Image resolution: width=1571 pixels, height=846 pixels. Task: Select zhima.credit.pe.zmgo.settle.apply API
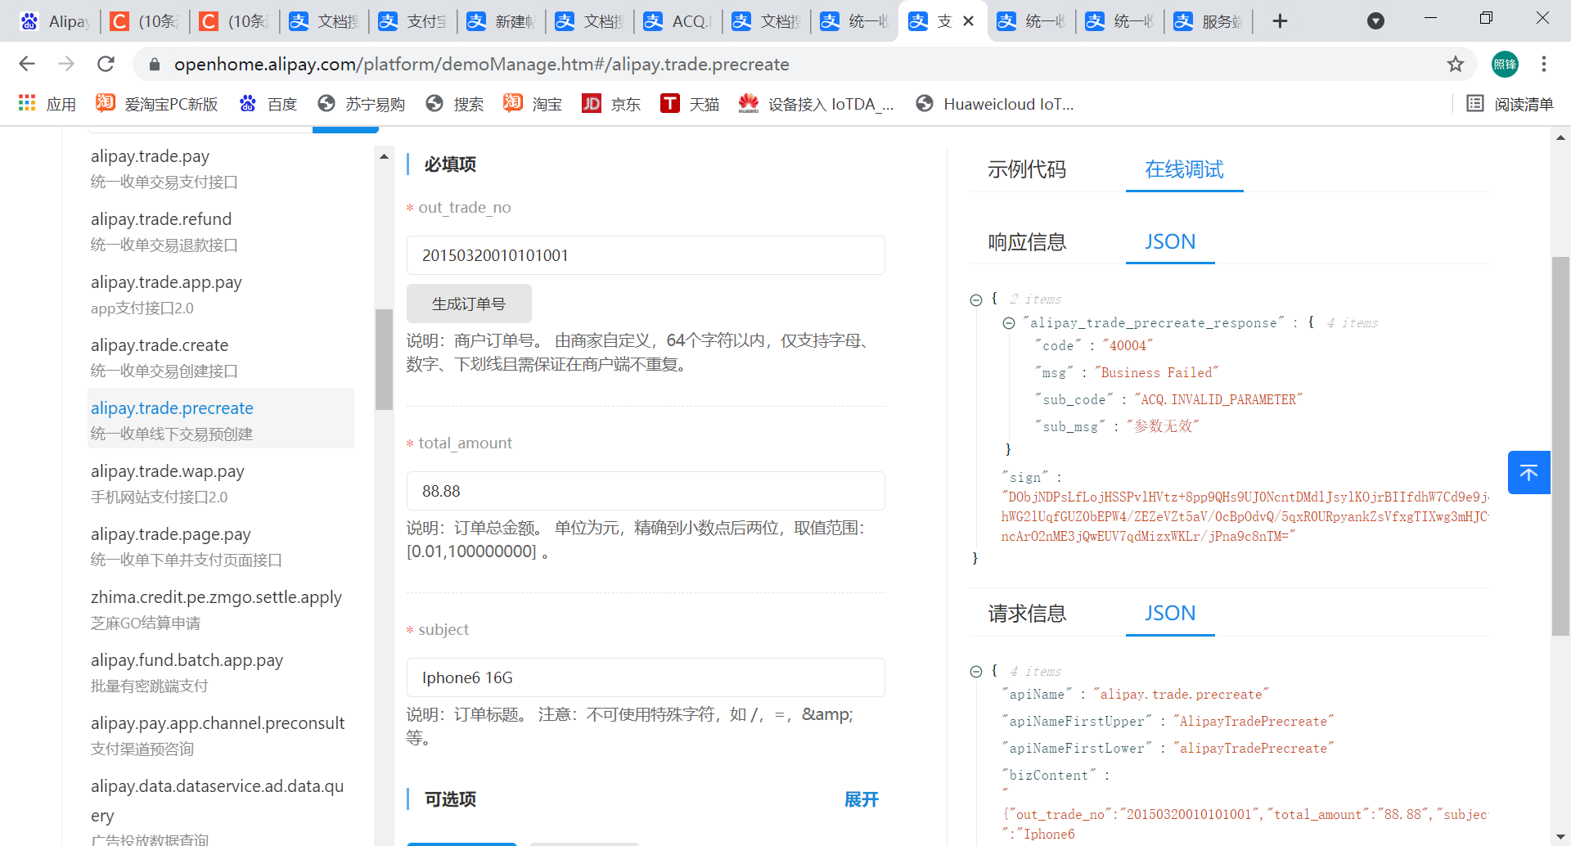pyautogui.click(x=221, y=610)
